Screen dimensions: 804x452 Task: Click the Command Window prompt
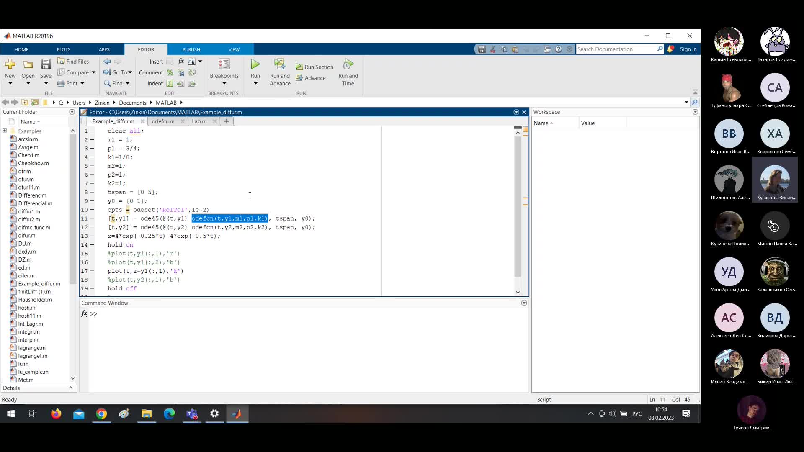(94, 313)
